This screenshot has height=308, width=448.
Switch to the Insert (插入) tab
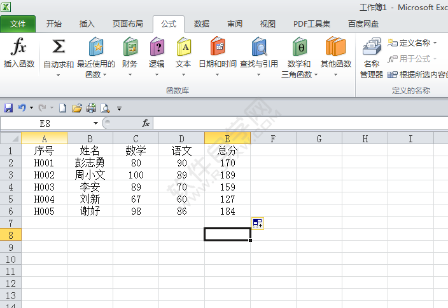coord(87,24)
